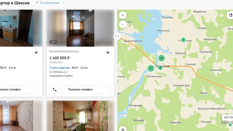Image resolution: width=233 pixels, height=131 pixels.
Task: Favorite the first apartment listing heart
Action: point(36,53)
